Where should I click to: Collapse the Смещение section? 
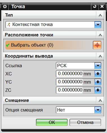tap(100, 101)
